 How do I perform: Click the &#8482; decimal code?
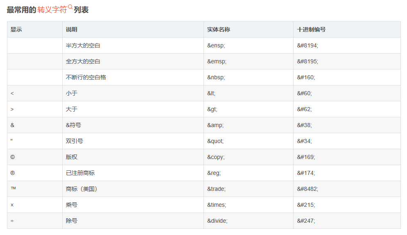[x=308, y=189]
